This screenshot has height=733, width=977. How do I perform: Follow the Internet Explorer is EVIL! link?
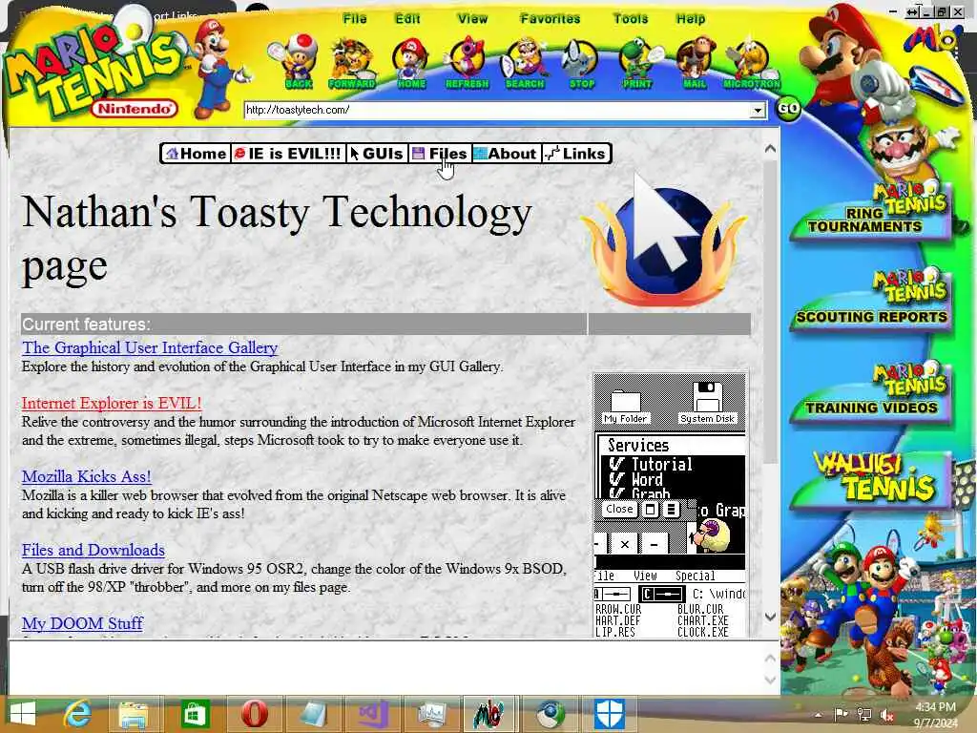click(112, 404)
